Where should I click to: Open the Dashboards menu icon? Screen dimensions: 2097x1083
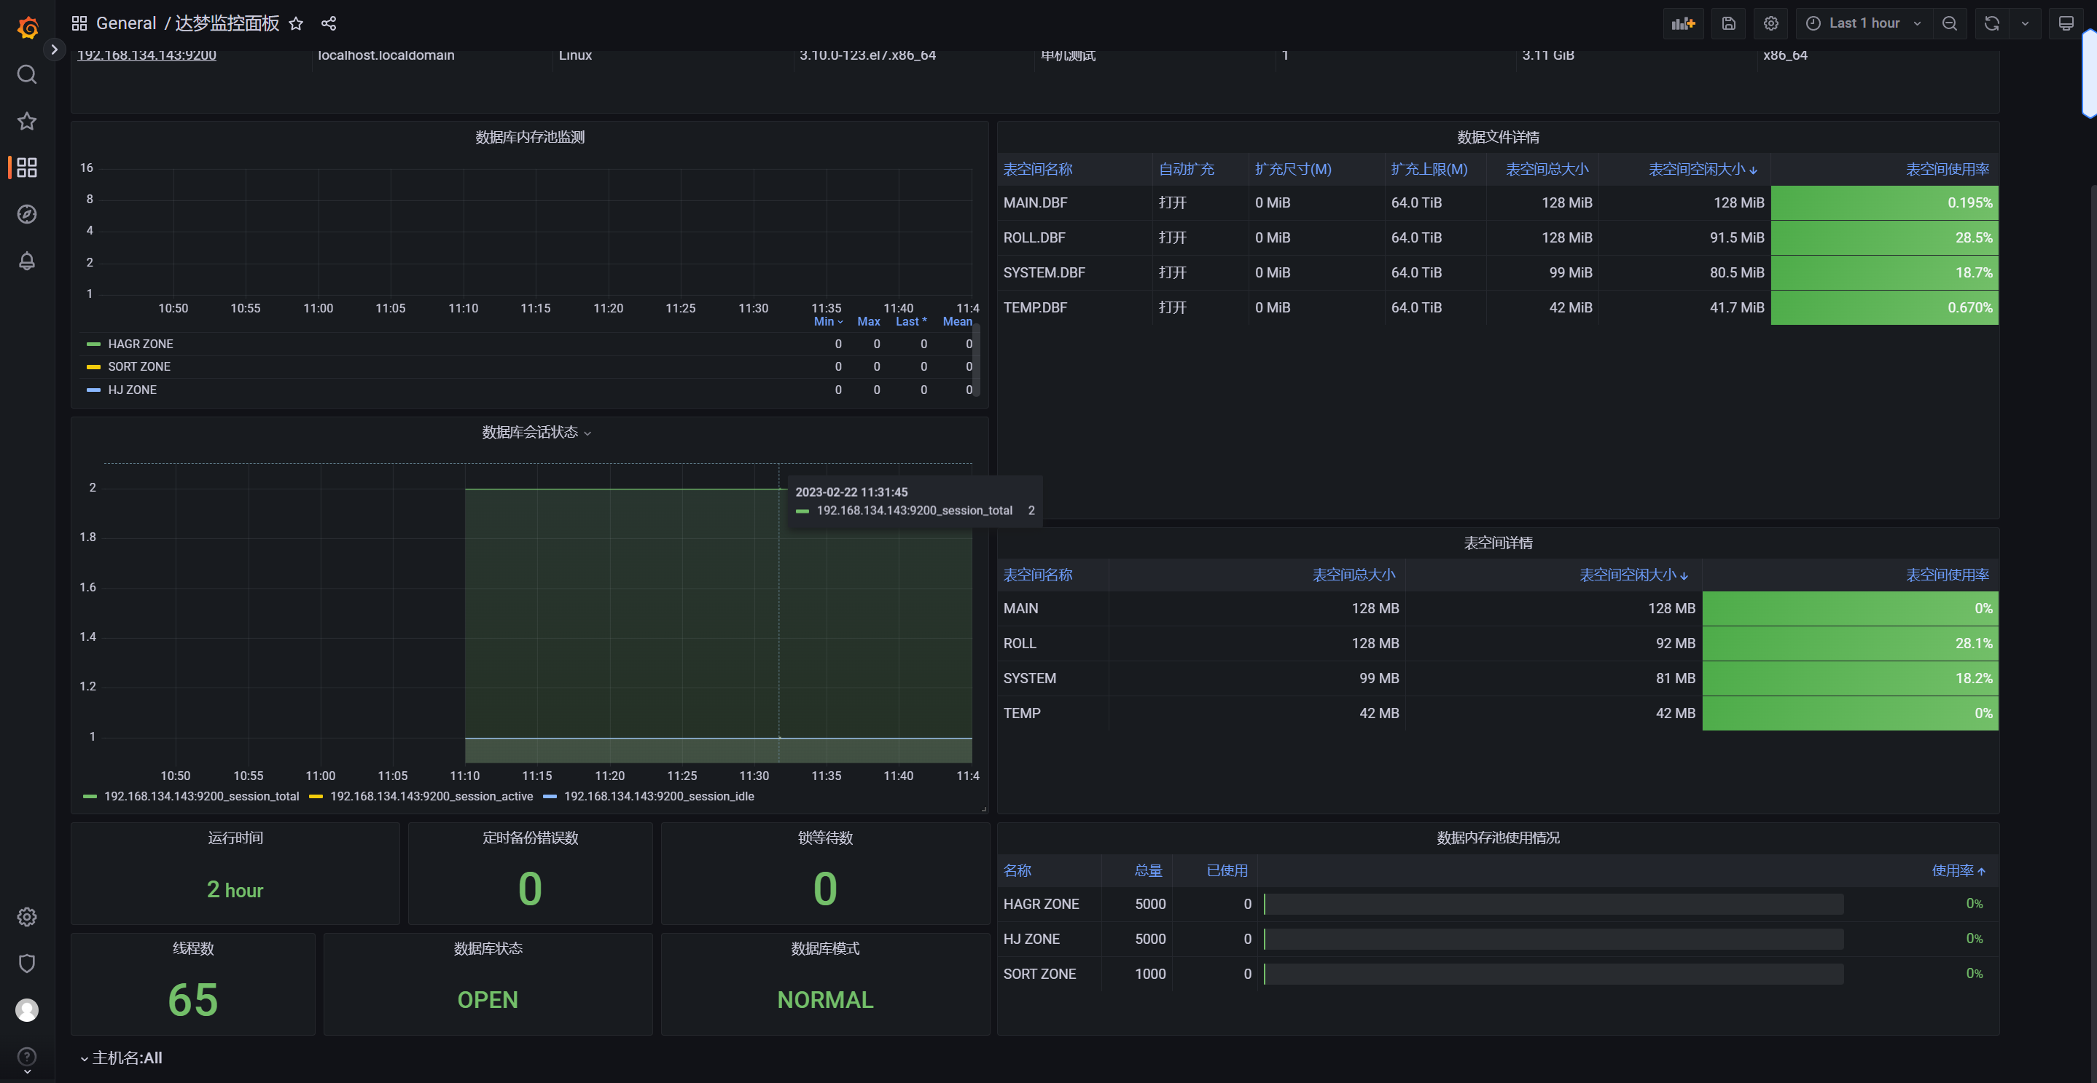click(x=27, y=168)
